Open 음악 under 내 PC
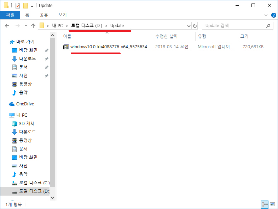 click(23, 174)
